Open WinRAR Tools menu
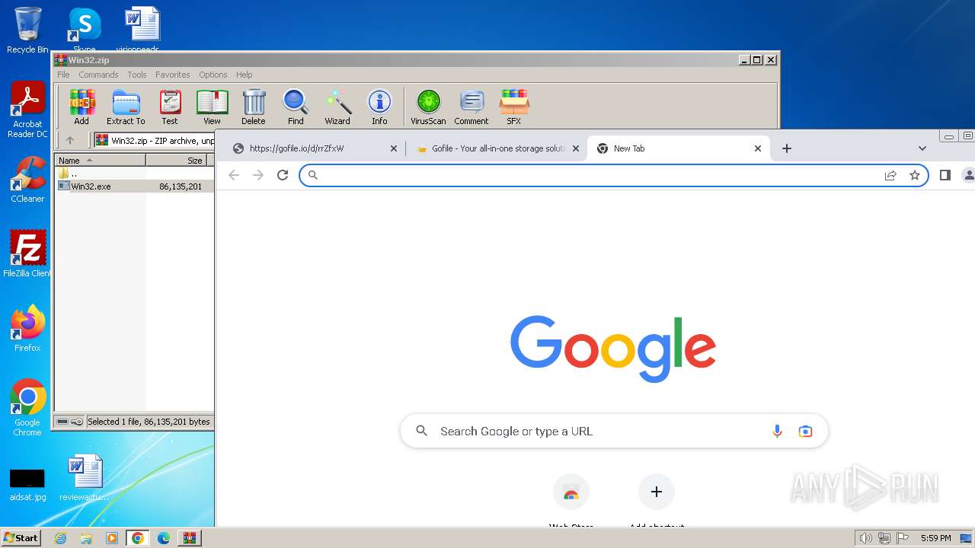The image size is (975, 548). (x=137, y=75)
